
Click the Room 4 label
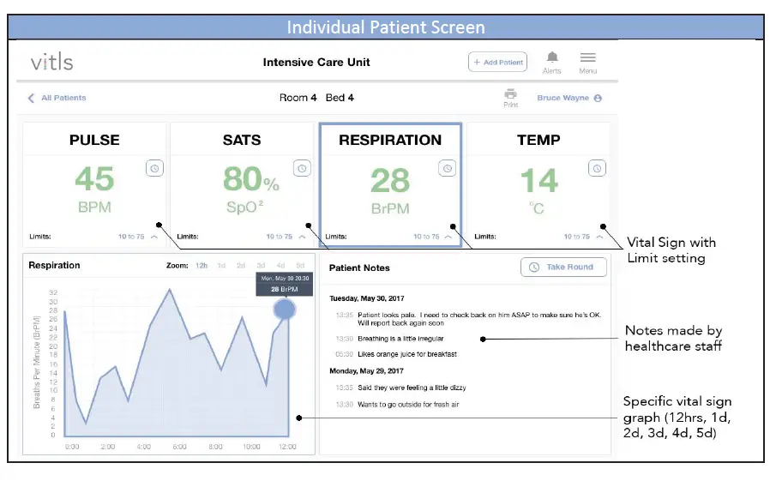[298, 98]
